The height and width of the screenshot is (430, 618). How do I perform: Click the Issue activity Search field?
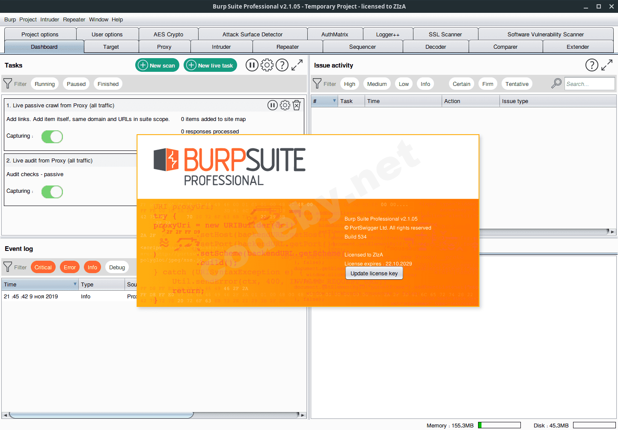(590, 84)
